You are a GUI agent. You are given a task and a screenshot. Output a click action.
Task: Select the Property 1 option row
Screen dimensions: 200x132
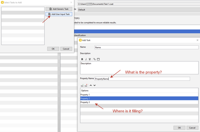tap(139, 95)
